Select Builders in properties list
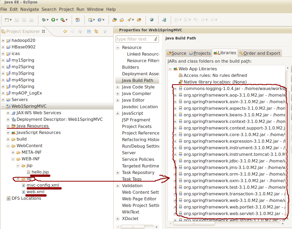 [x=130, y=67]
